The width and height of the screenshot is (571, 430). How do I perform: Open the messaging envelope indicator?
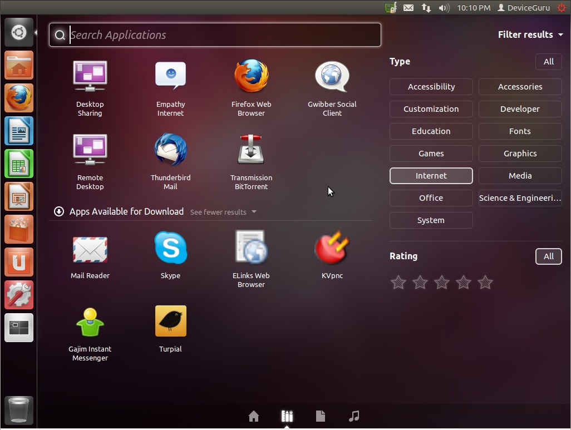[x=408, y=8]
